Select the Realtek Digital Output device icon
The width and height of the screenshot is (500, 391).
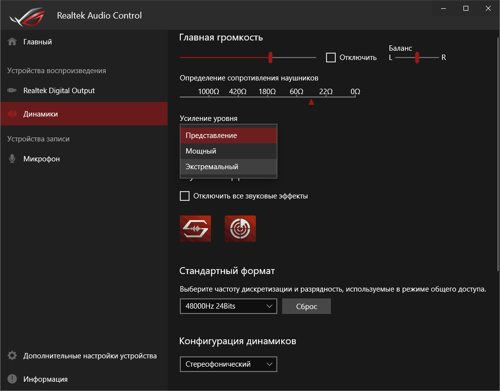coord(12,91)
